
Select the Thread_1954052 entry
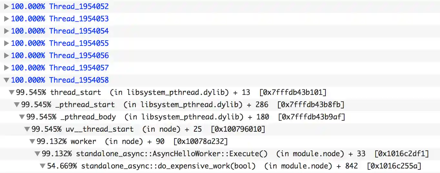(79, 6)
